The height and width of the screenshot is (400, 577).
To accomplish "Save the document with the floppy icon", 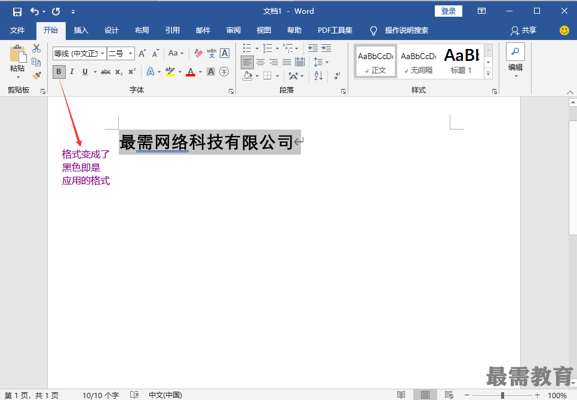I will 17,11.
